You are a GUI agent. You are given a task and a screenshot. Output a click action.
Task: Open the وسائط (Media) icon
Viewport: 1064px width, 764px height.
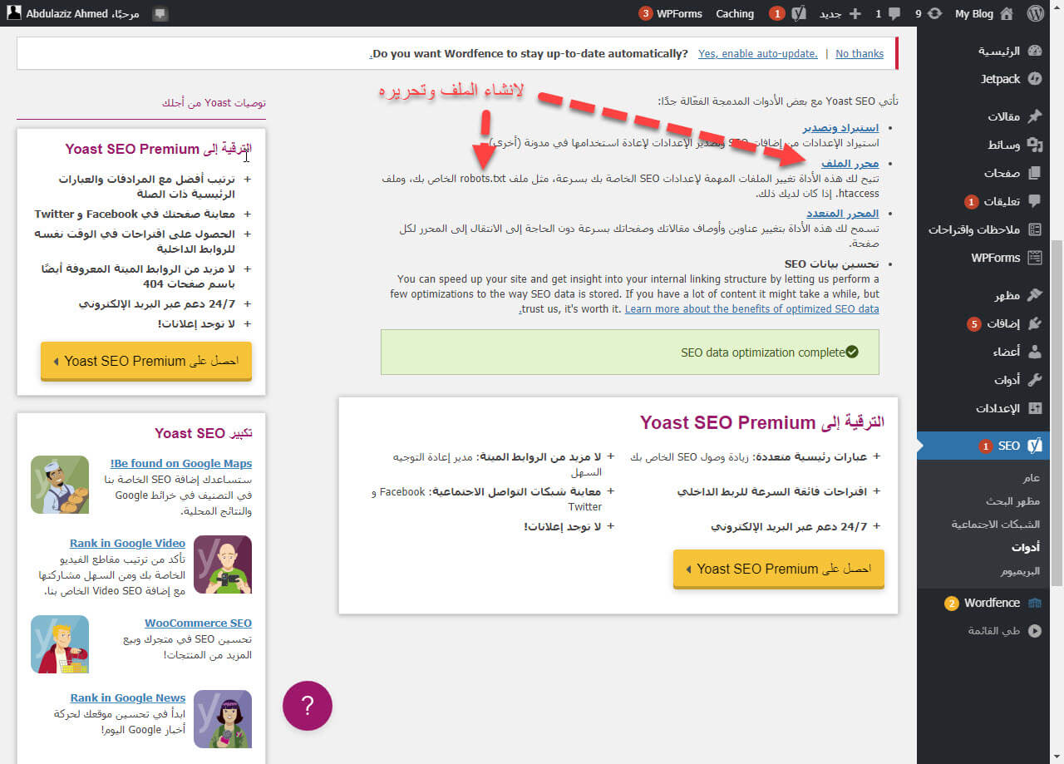point(1035,145)
